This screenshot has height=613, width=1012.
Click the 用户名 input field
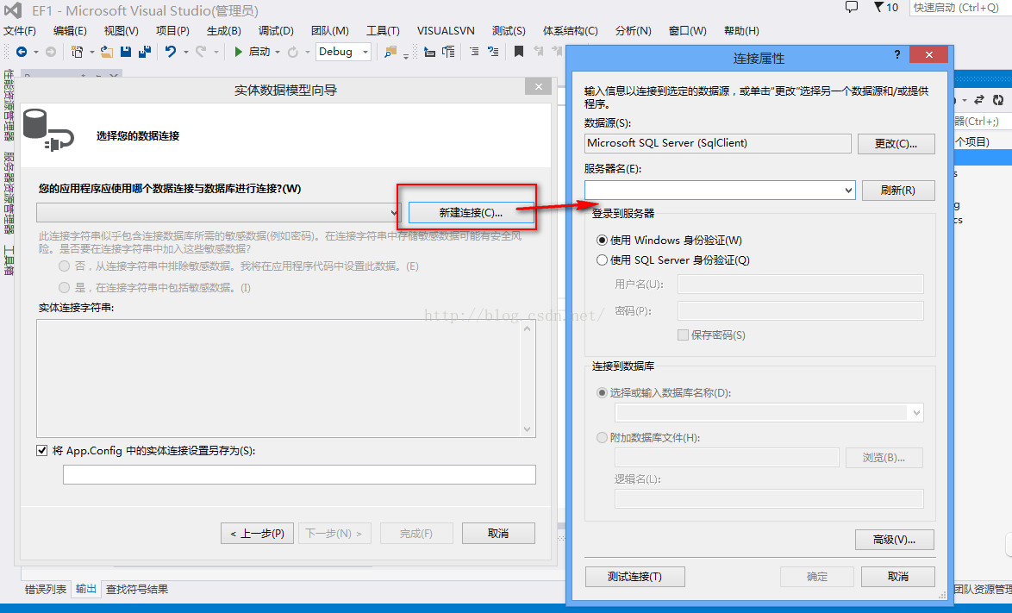coord(800,284)
